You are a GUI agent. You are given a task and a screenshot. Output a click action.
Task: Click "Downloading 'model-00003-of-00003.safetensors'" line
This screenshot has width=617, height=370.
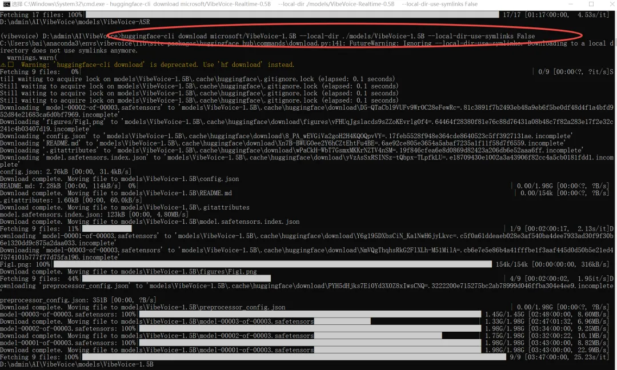(x=307, y=254)
